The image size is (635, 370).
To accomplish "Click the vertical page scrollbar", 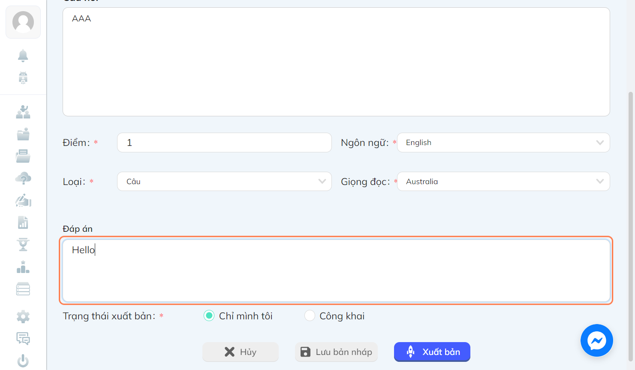I will coord(631,227).
